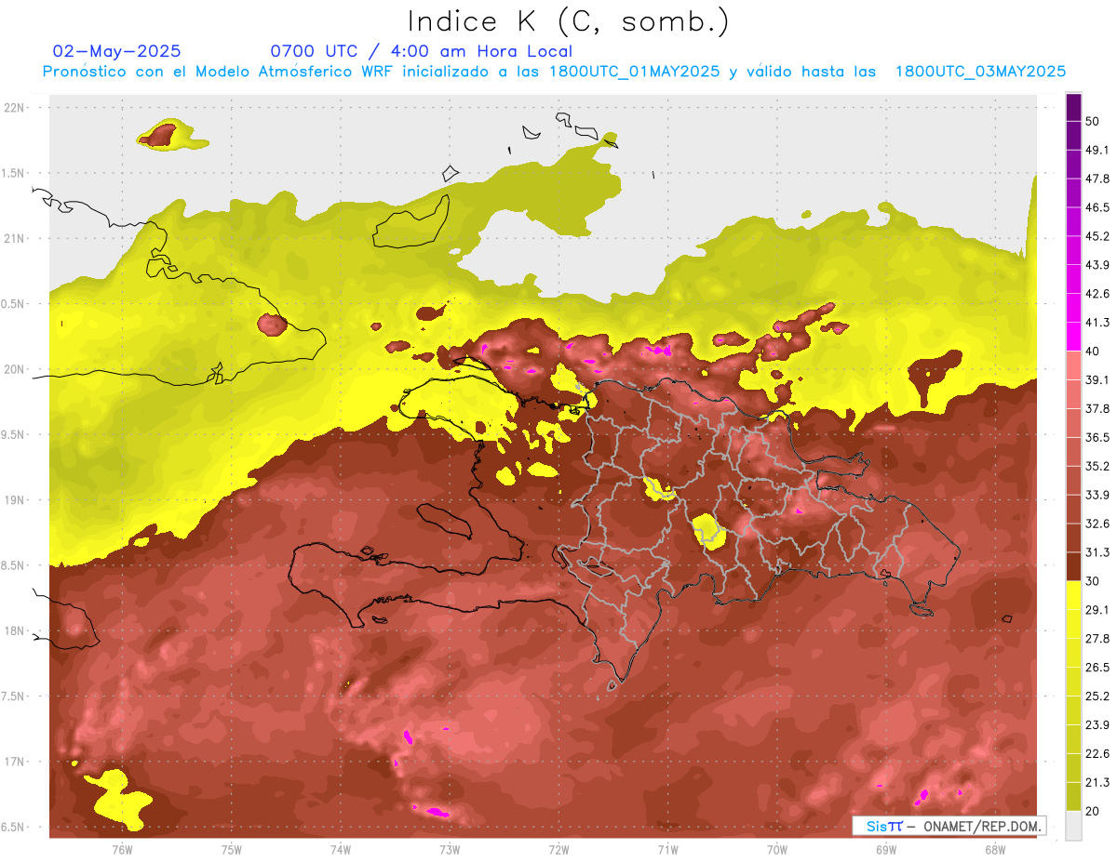Click the '73W' longitude label
Image resolution: width=1117 pixels, height=862 pixels.
[450, 850]
